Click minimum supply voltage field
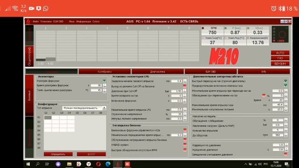This screenshot has width=299, height=168. (x=278, y=110)
